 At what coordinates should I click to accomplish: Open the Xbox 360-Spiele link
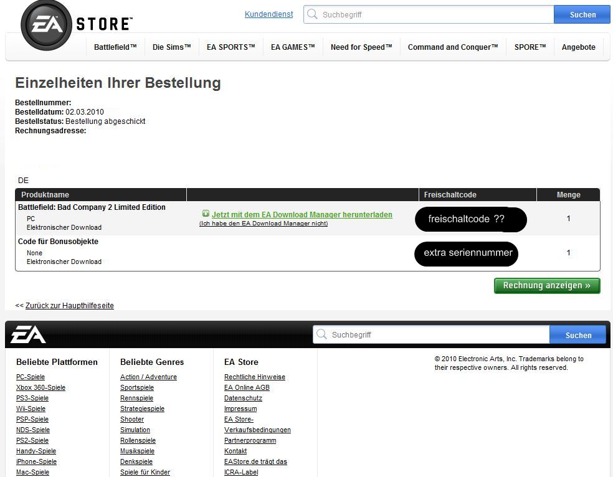40,387
